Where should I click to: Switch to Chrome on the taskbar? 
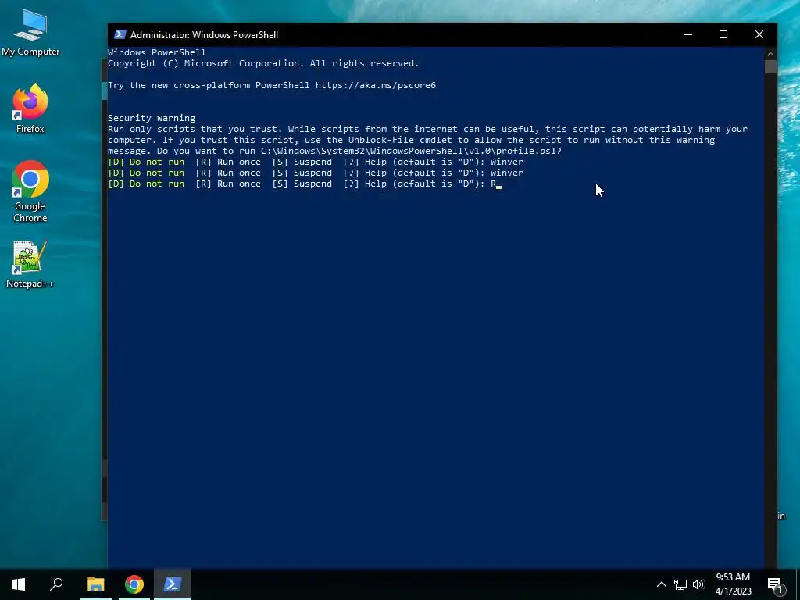click(134, 584)
